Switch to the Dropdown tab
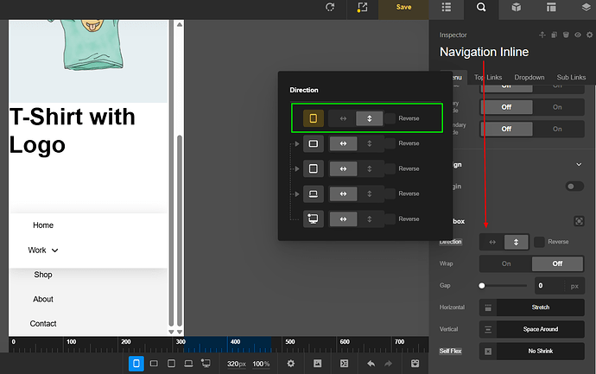The width and height of the screenshot is (596, 374). click(x=530, y=78)
